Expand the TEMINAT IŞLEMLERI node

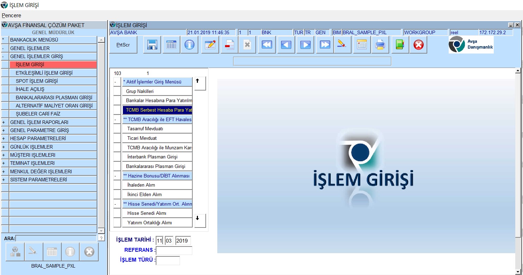tap(5, 163)
